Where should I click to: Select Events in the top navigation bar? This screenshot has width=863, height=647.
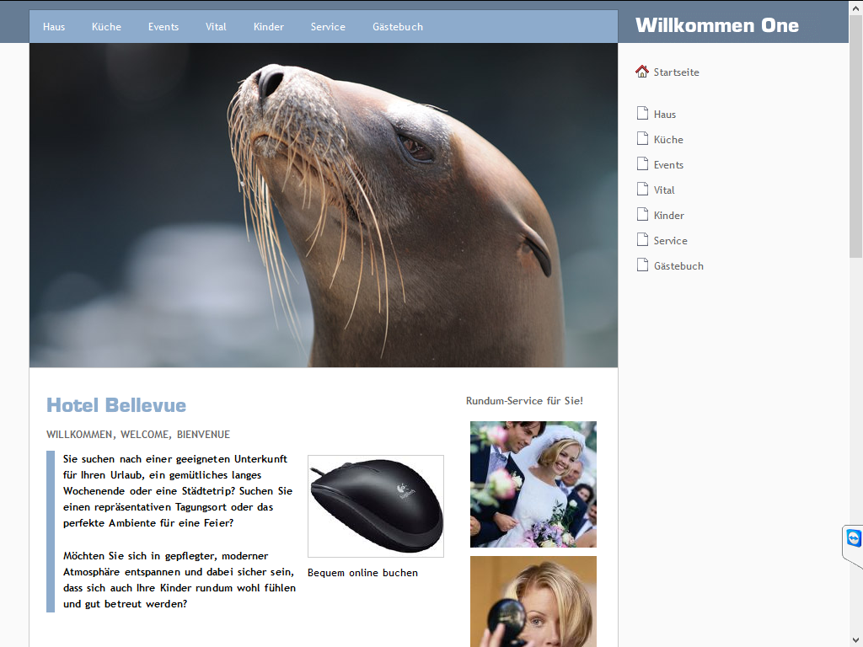(x=163, y=27)
